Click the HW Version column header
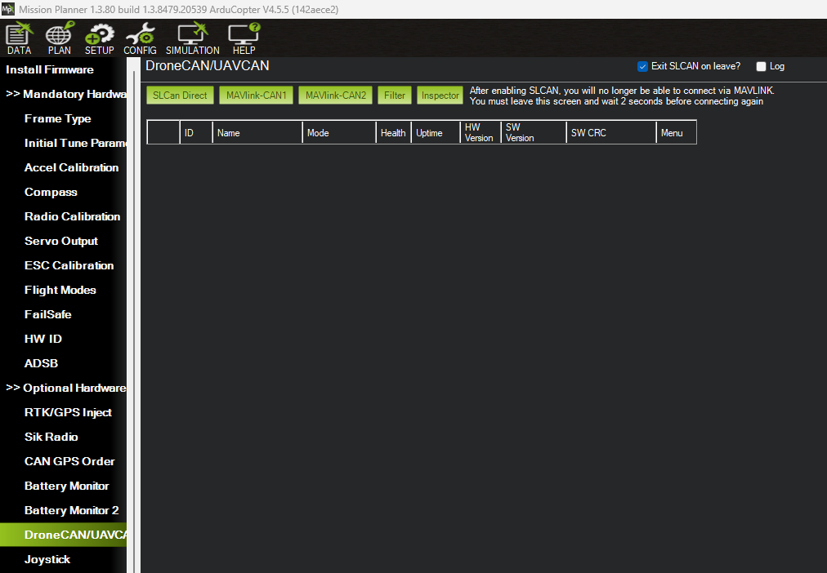The image size is (827, 573). click(x=481, y=132)
